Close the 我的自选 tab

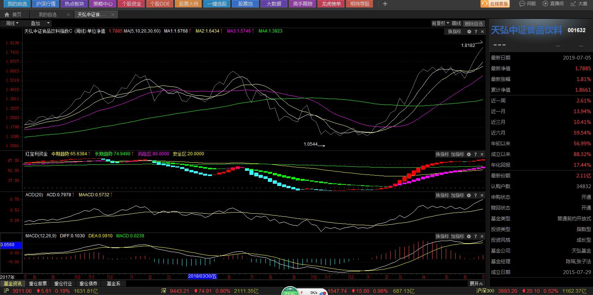point(69,15)
